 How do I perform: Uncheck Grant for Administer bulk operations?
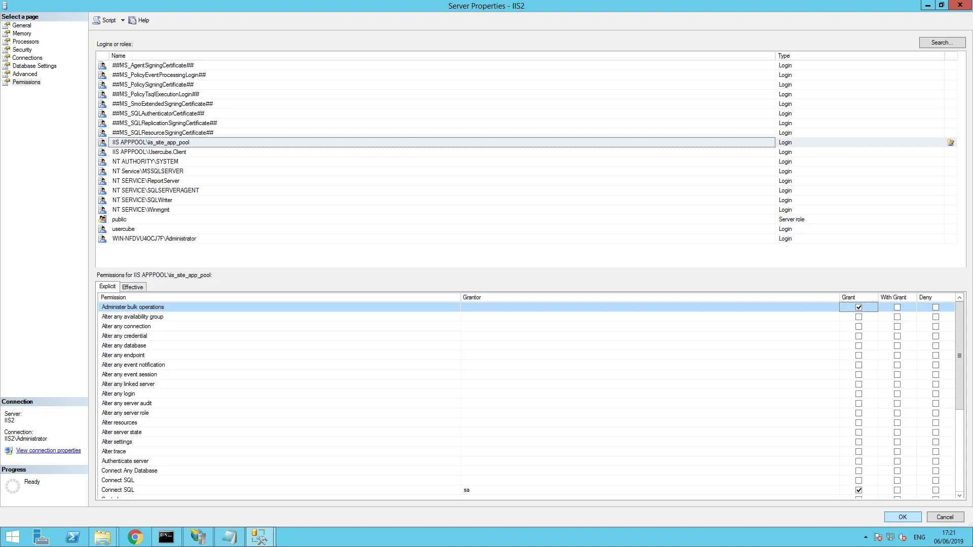858,307
